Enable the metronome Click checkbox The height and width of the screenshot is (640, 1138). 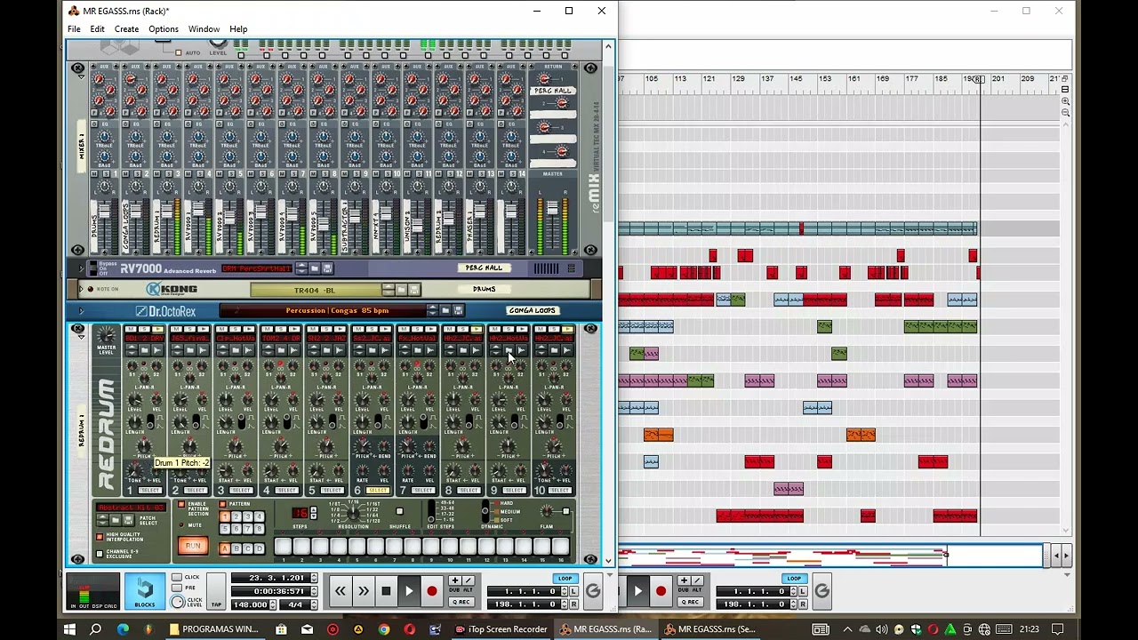click(x=177, y=578)
